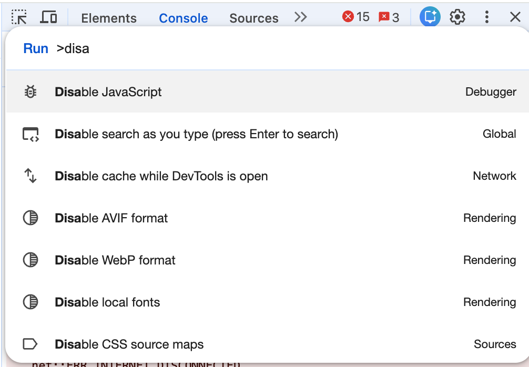Click the bug icon beside Disable JavaScript

pyautogui.click(x=30, y=91)
